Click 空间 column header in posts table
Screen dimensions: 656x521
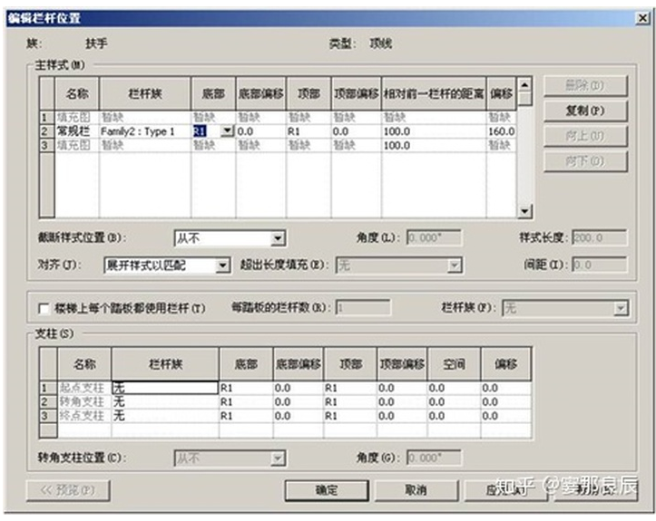tap(454, 364)
